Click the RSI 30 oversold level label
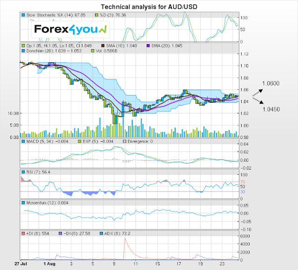This screenshot has height=270, width=298. tap(243, 191)
